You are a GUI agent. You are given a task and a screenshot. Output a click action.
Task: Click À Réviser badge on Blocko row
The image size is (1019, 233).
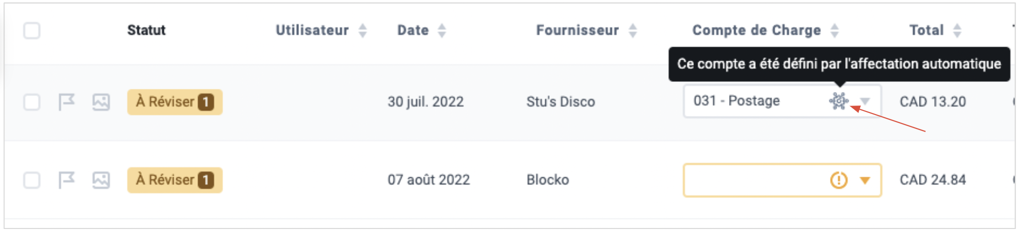[175, 180]
